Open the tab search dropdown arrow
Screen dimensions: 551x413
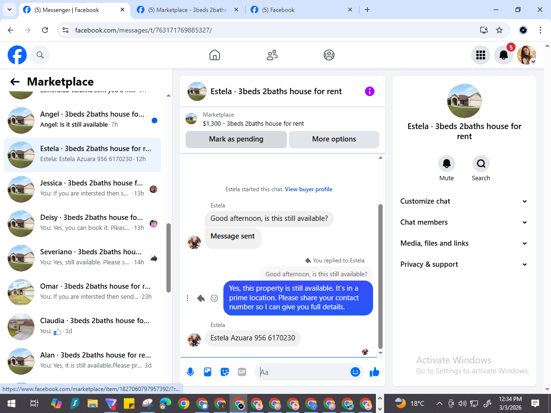pyautogui.click(x=10, y=10)
